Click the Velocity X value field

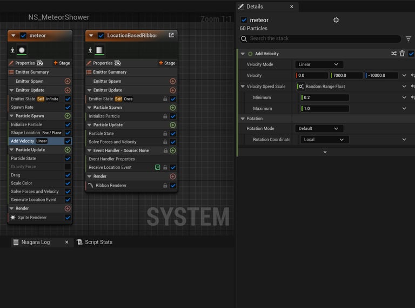[311, 76]
